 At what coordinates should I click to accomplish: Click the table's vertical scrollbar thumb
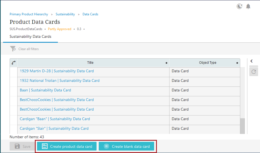pyautogui.click(x=242, y=126)
